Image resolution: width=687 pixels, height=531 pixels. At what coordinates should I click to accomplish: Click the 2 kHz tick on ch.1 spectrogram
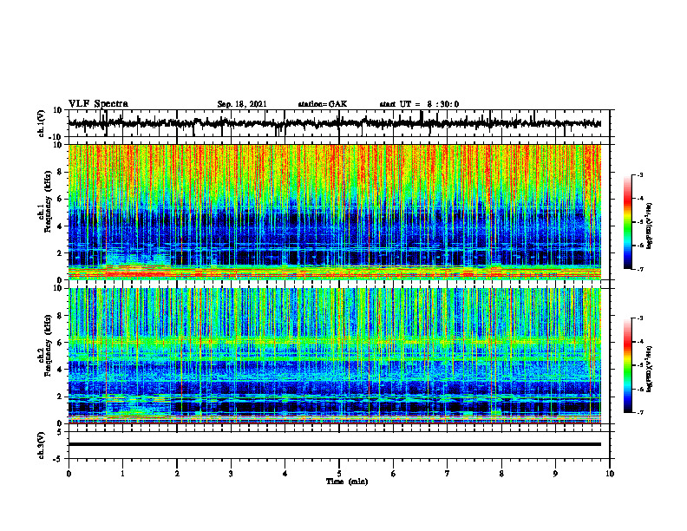coord(61,252)
